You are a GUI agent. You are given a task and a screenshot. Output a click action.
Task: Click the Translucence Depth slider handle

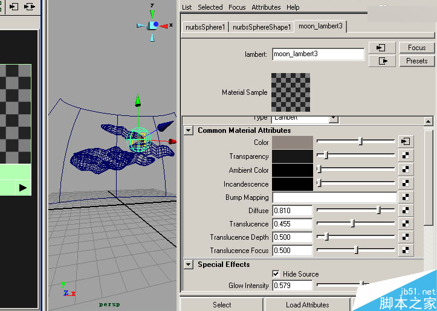(x=326, y=237)
